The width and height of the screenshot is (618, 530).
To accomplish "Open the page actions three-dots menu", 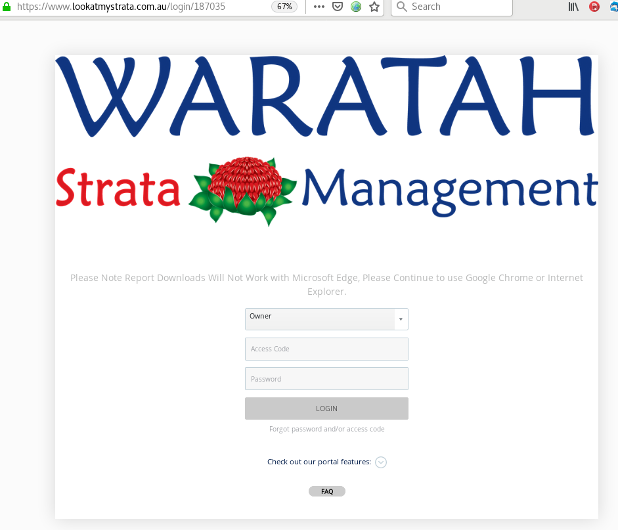I will tap(319, 7).
